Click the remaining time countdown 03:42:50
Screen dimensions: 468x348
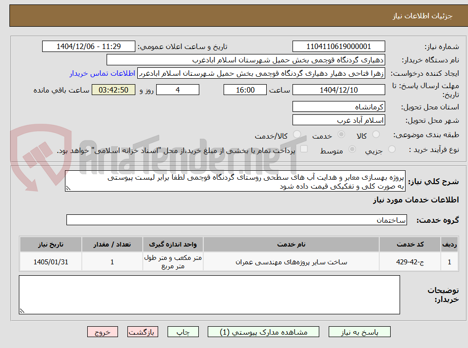point(114,90)
